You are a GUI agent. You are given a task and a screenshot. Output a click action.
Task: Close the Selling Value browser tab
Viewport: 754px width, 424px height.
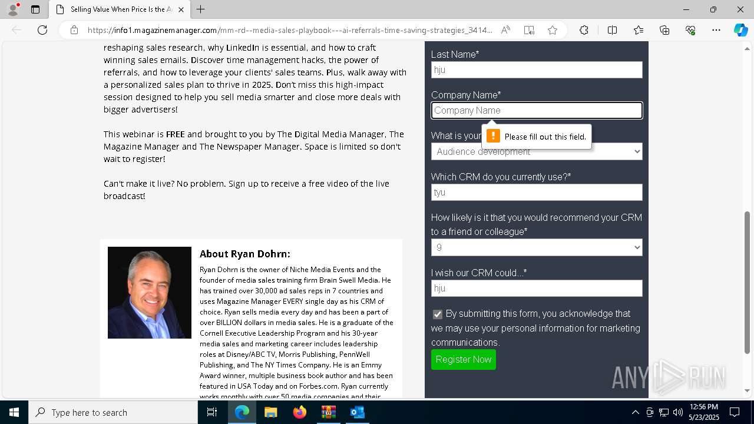pyautogui.click(x=181, y=9)
